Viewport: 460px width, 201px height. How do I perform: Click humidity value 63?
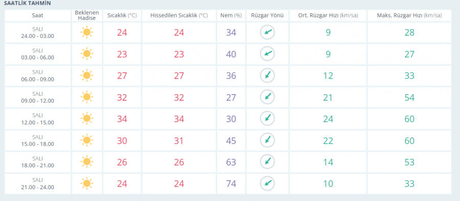coord(231,162)
